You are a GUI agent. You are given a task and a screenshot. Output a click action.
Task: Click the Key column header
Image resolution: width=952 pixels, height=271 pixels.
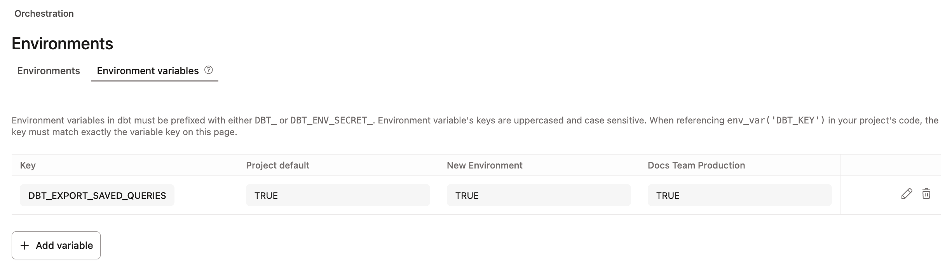[28, 165]
